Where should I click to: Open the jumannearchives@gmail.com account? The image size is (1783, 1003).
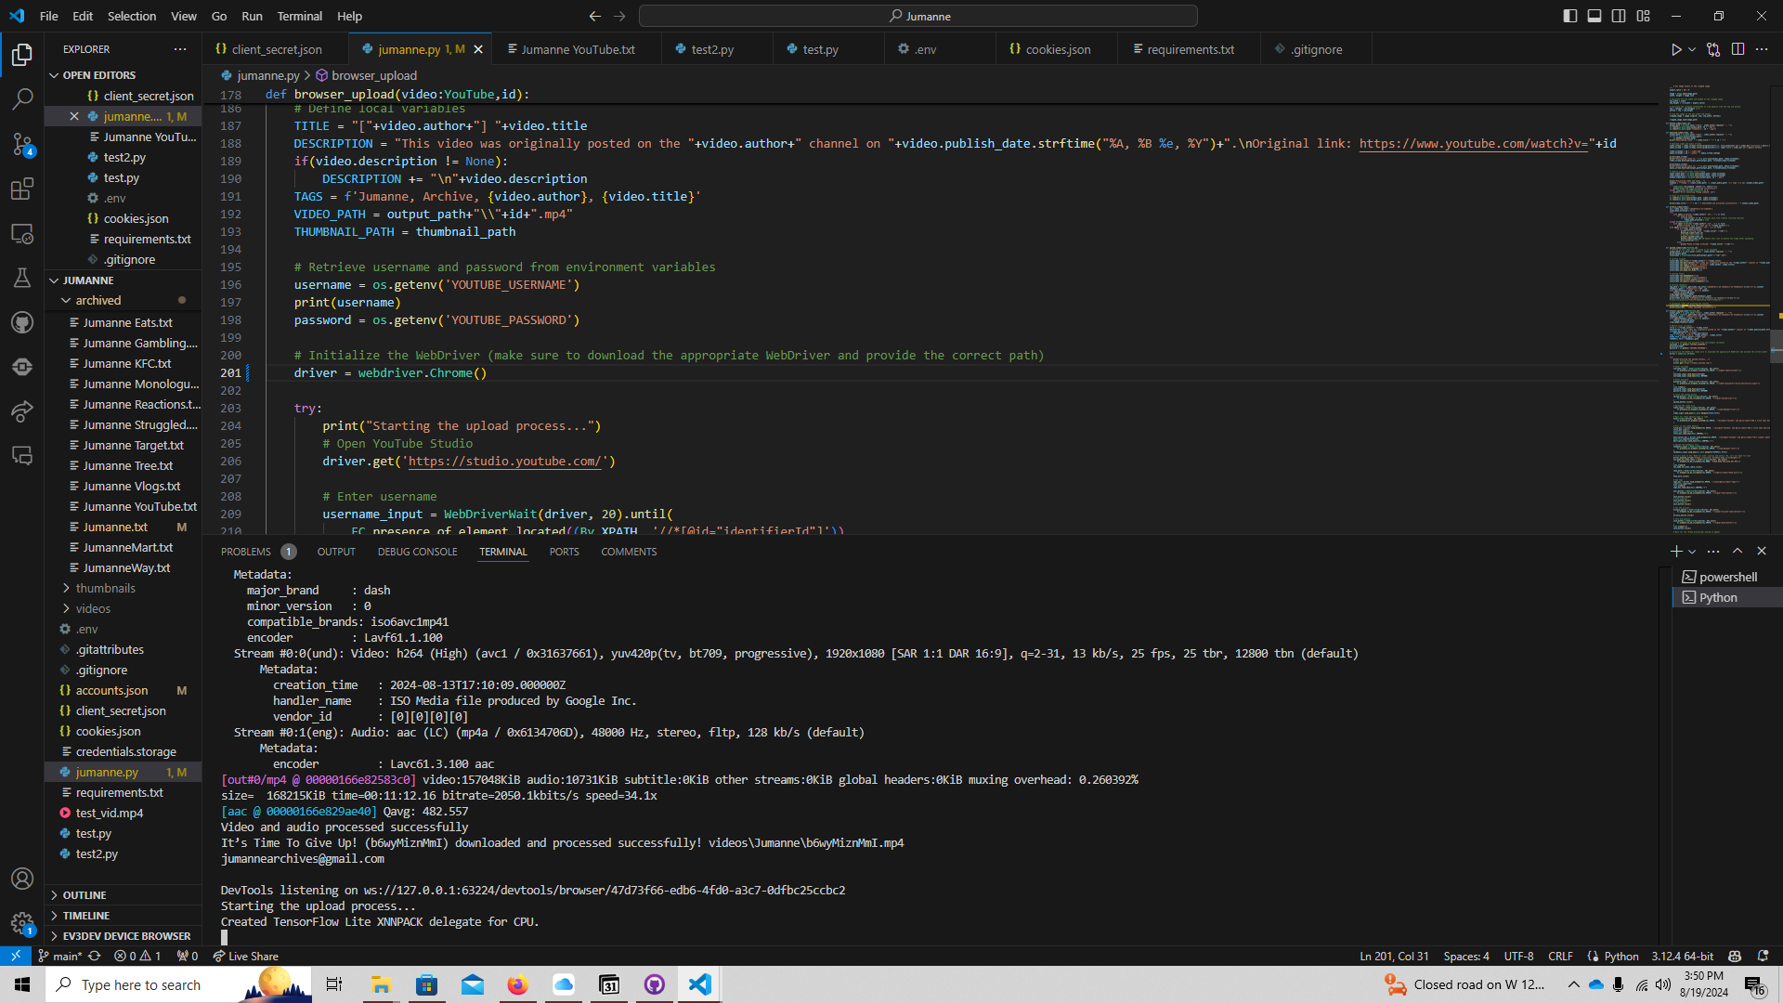[303, 858]
